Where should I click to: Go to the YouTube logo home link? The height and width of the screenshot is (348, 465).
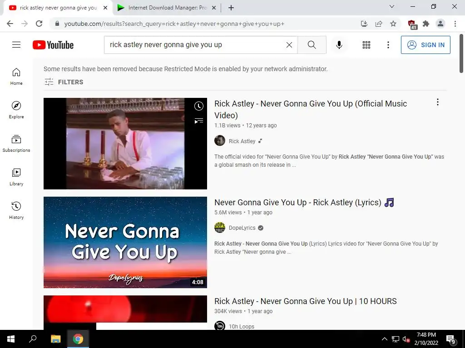point(53,45)
